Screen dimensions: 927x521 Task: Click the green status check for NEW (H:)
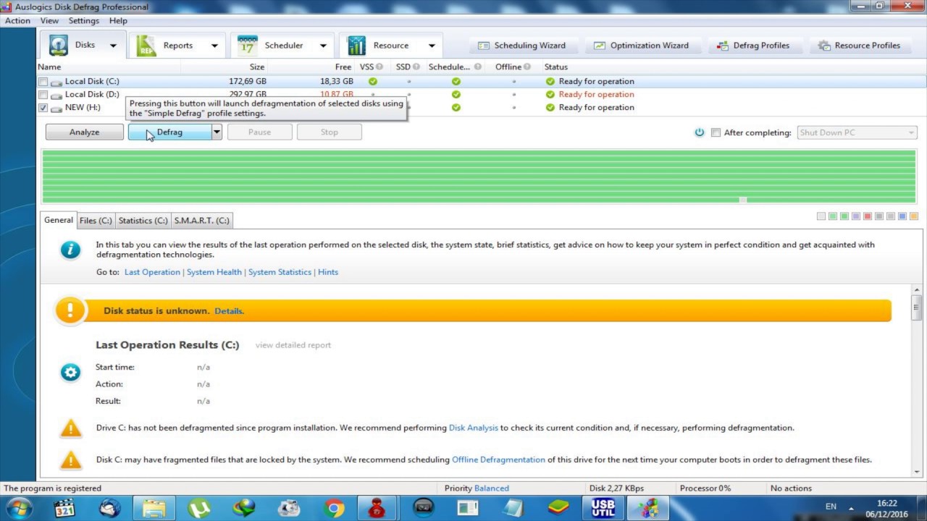(x=550, y=107)
